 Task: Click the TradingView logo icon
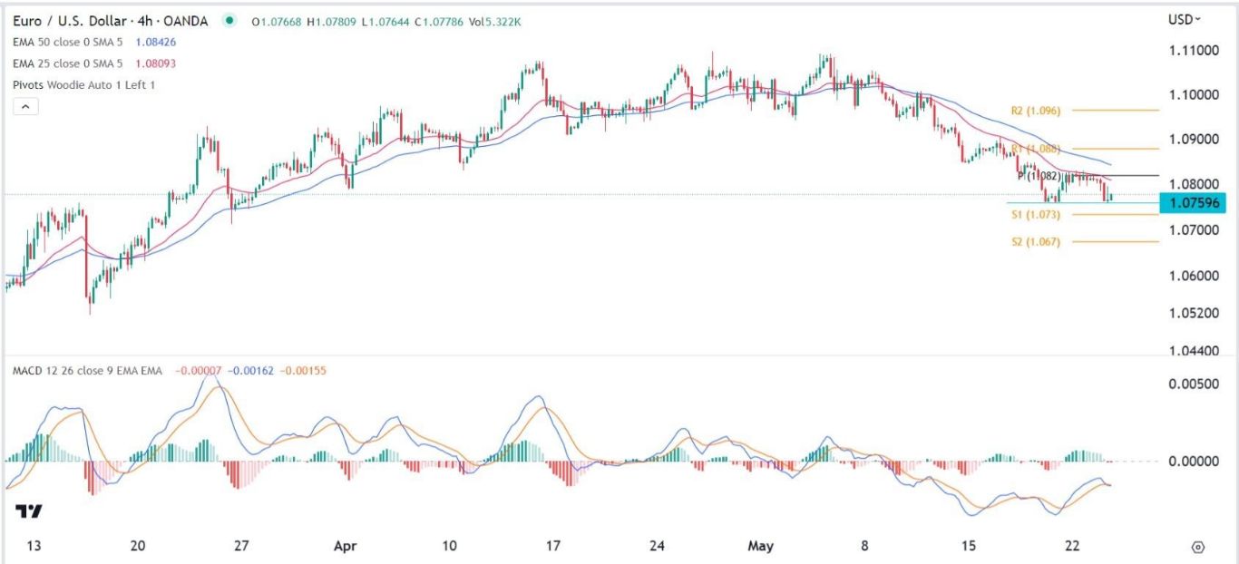(x=28, y=511)
